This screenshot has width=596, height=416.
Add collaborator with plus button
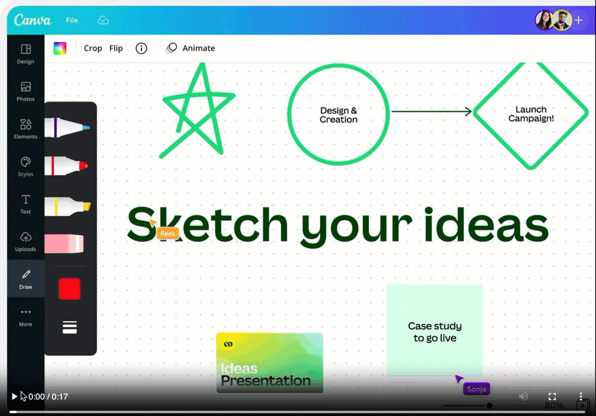click(x=578, y=20)
